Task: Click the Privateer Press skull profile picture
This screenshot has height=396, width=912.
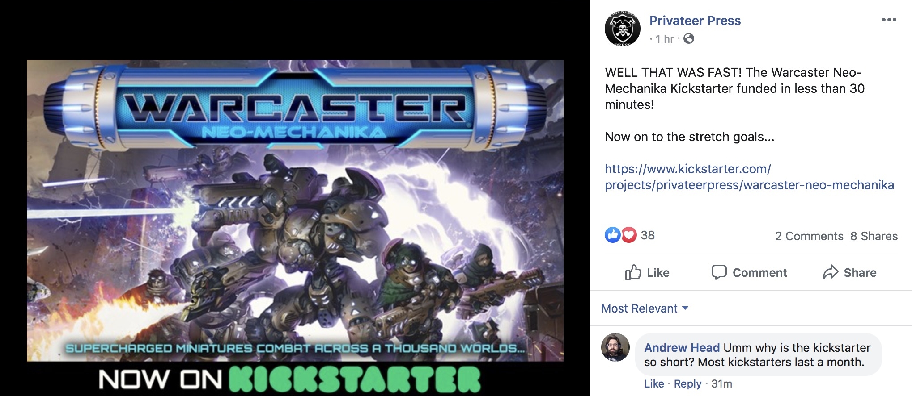Action: [x=623, y=29]
